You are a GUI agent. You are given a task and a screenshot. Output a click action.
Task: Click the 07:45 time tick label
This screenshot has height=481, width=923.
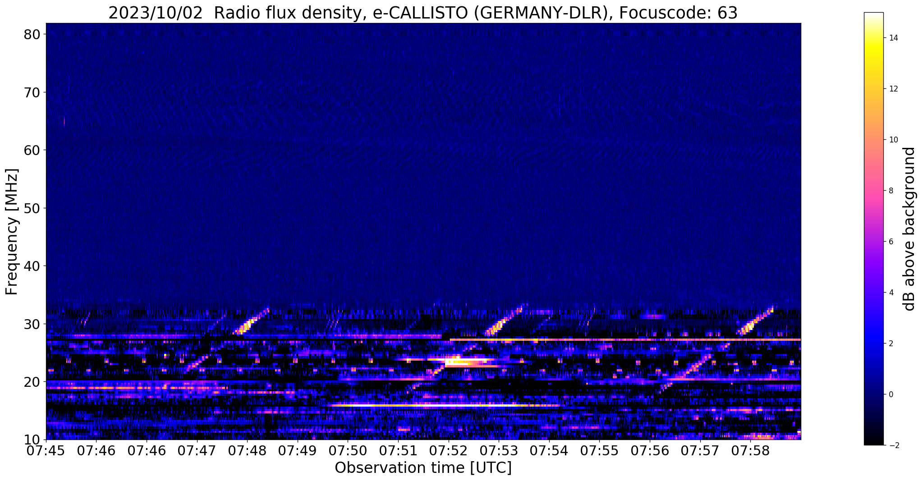click(46, 451)
